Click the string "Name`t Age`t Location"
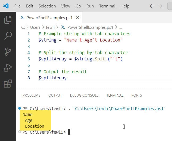This screenshot has width=172, height=141. (93, 40)
